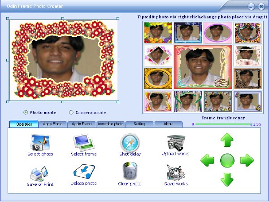
Task: Select the colorful tribal frame thumbnail
Action: [x=248, y=33]
